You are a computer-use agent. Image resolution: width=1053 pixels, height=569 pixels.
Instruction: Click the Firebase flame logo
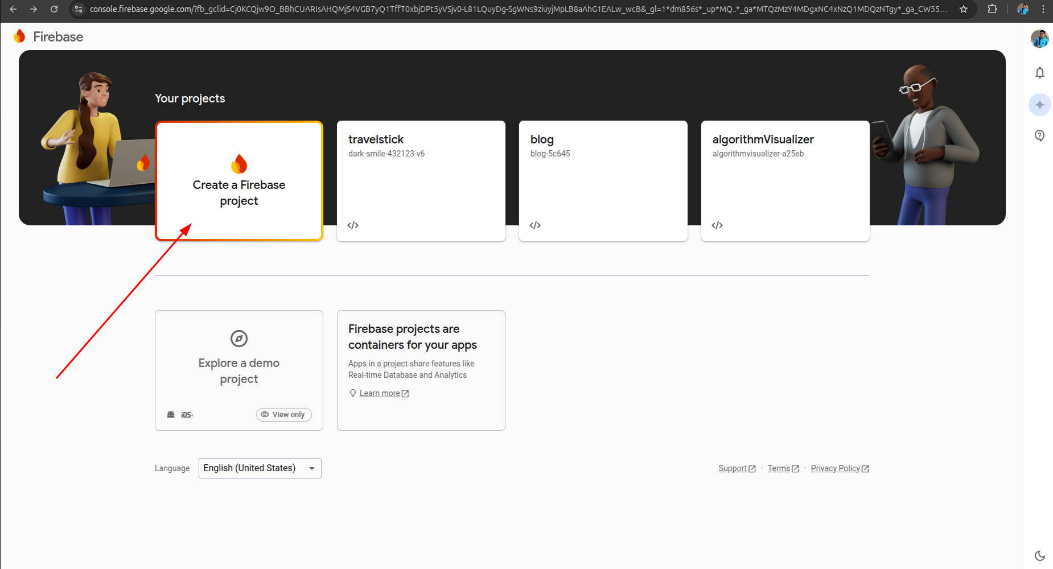tap(19, 36)
